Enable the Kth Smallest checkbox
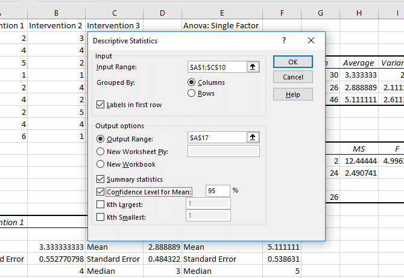Viewport: 404px width, 278px height. tap(101, 217)
